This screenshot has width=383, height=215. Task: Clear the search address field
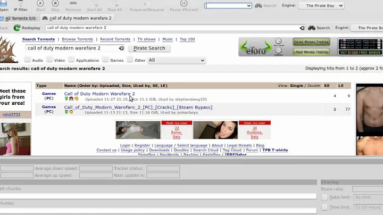pos(302,28)
